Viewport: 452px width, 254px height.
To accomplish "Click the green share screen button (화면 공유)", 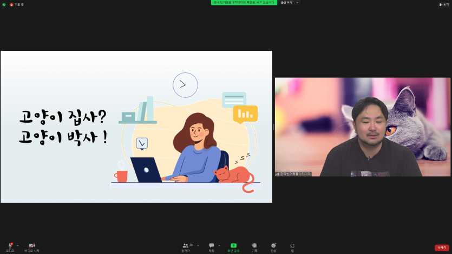I will pos(233,247).
